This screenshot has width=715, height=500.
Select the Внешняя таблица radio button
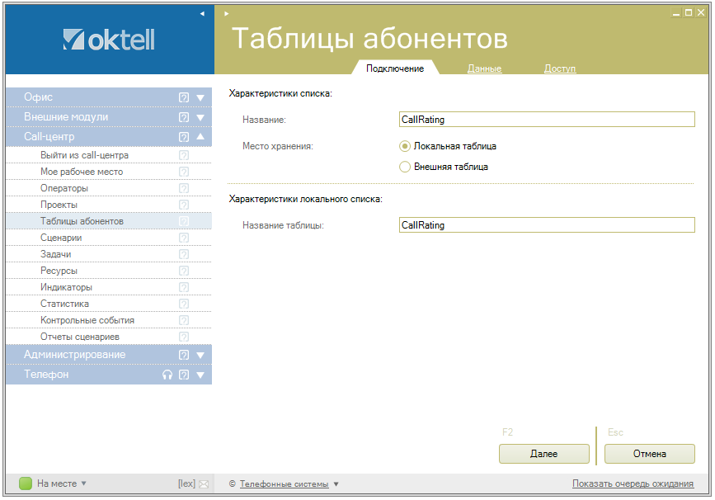tap(404, 166)
